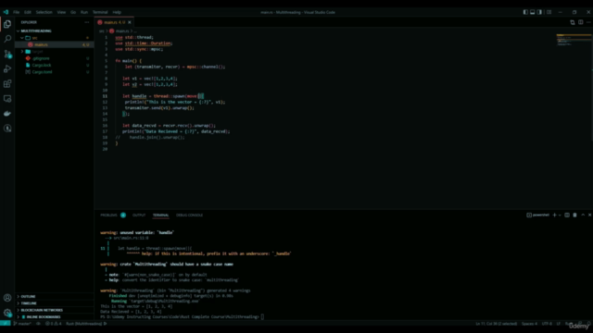
Task: Close the main.rs editor tab
Action: pyautogui.click(x=130, y=22)
